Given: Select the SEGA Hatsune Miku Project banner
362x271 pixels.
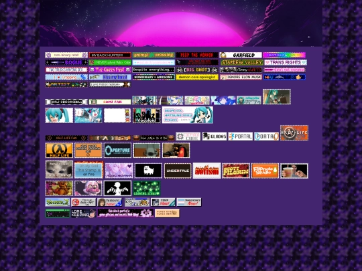Looking at the screenshot, I should point(188,115).
